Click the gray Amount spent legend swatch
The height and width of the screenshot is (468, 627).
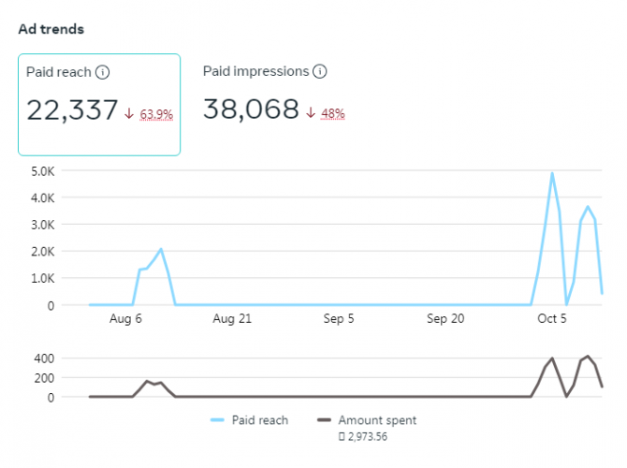(x=325, y=421)
